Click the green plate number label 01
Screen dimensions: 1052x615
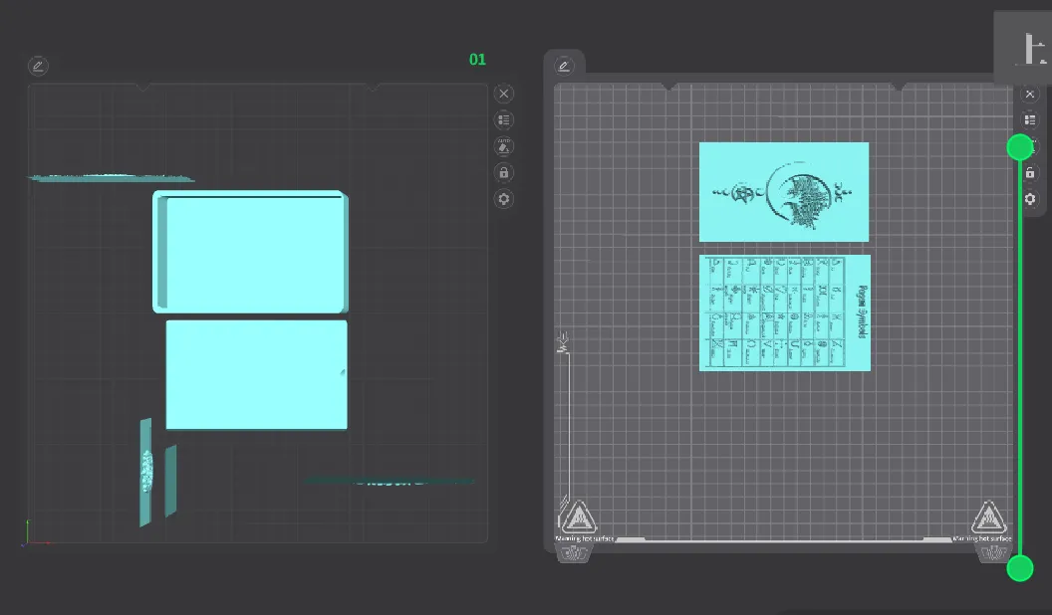tap(477, 59)
